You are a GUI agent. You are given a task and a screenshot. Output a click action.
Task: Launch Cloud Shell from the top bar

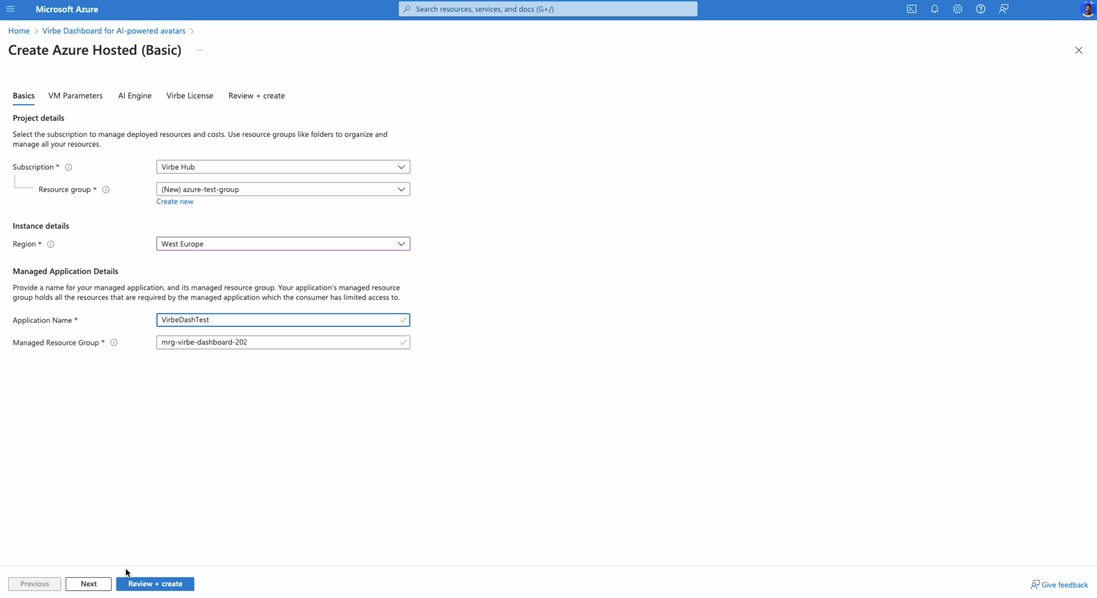911,9
